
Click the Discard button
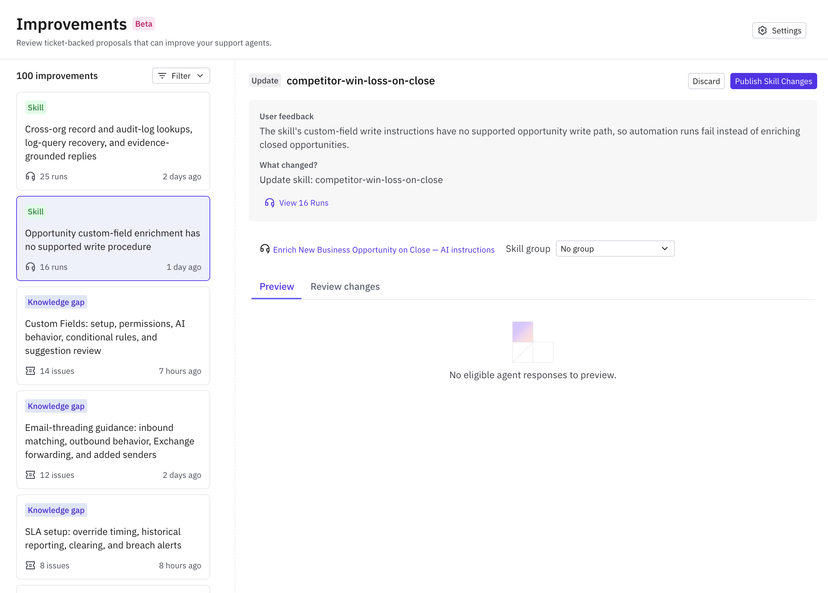pyautogui.click(x=706, y=81)
